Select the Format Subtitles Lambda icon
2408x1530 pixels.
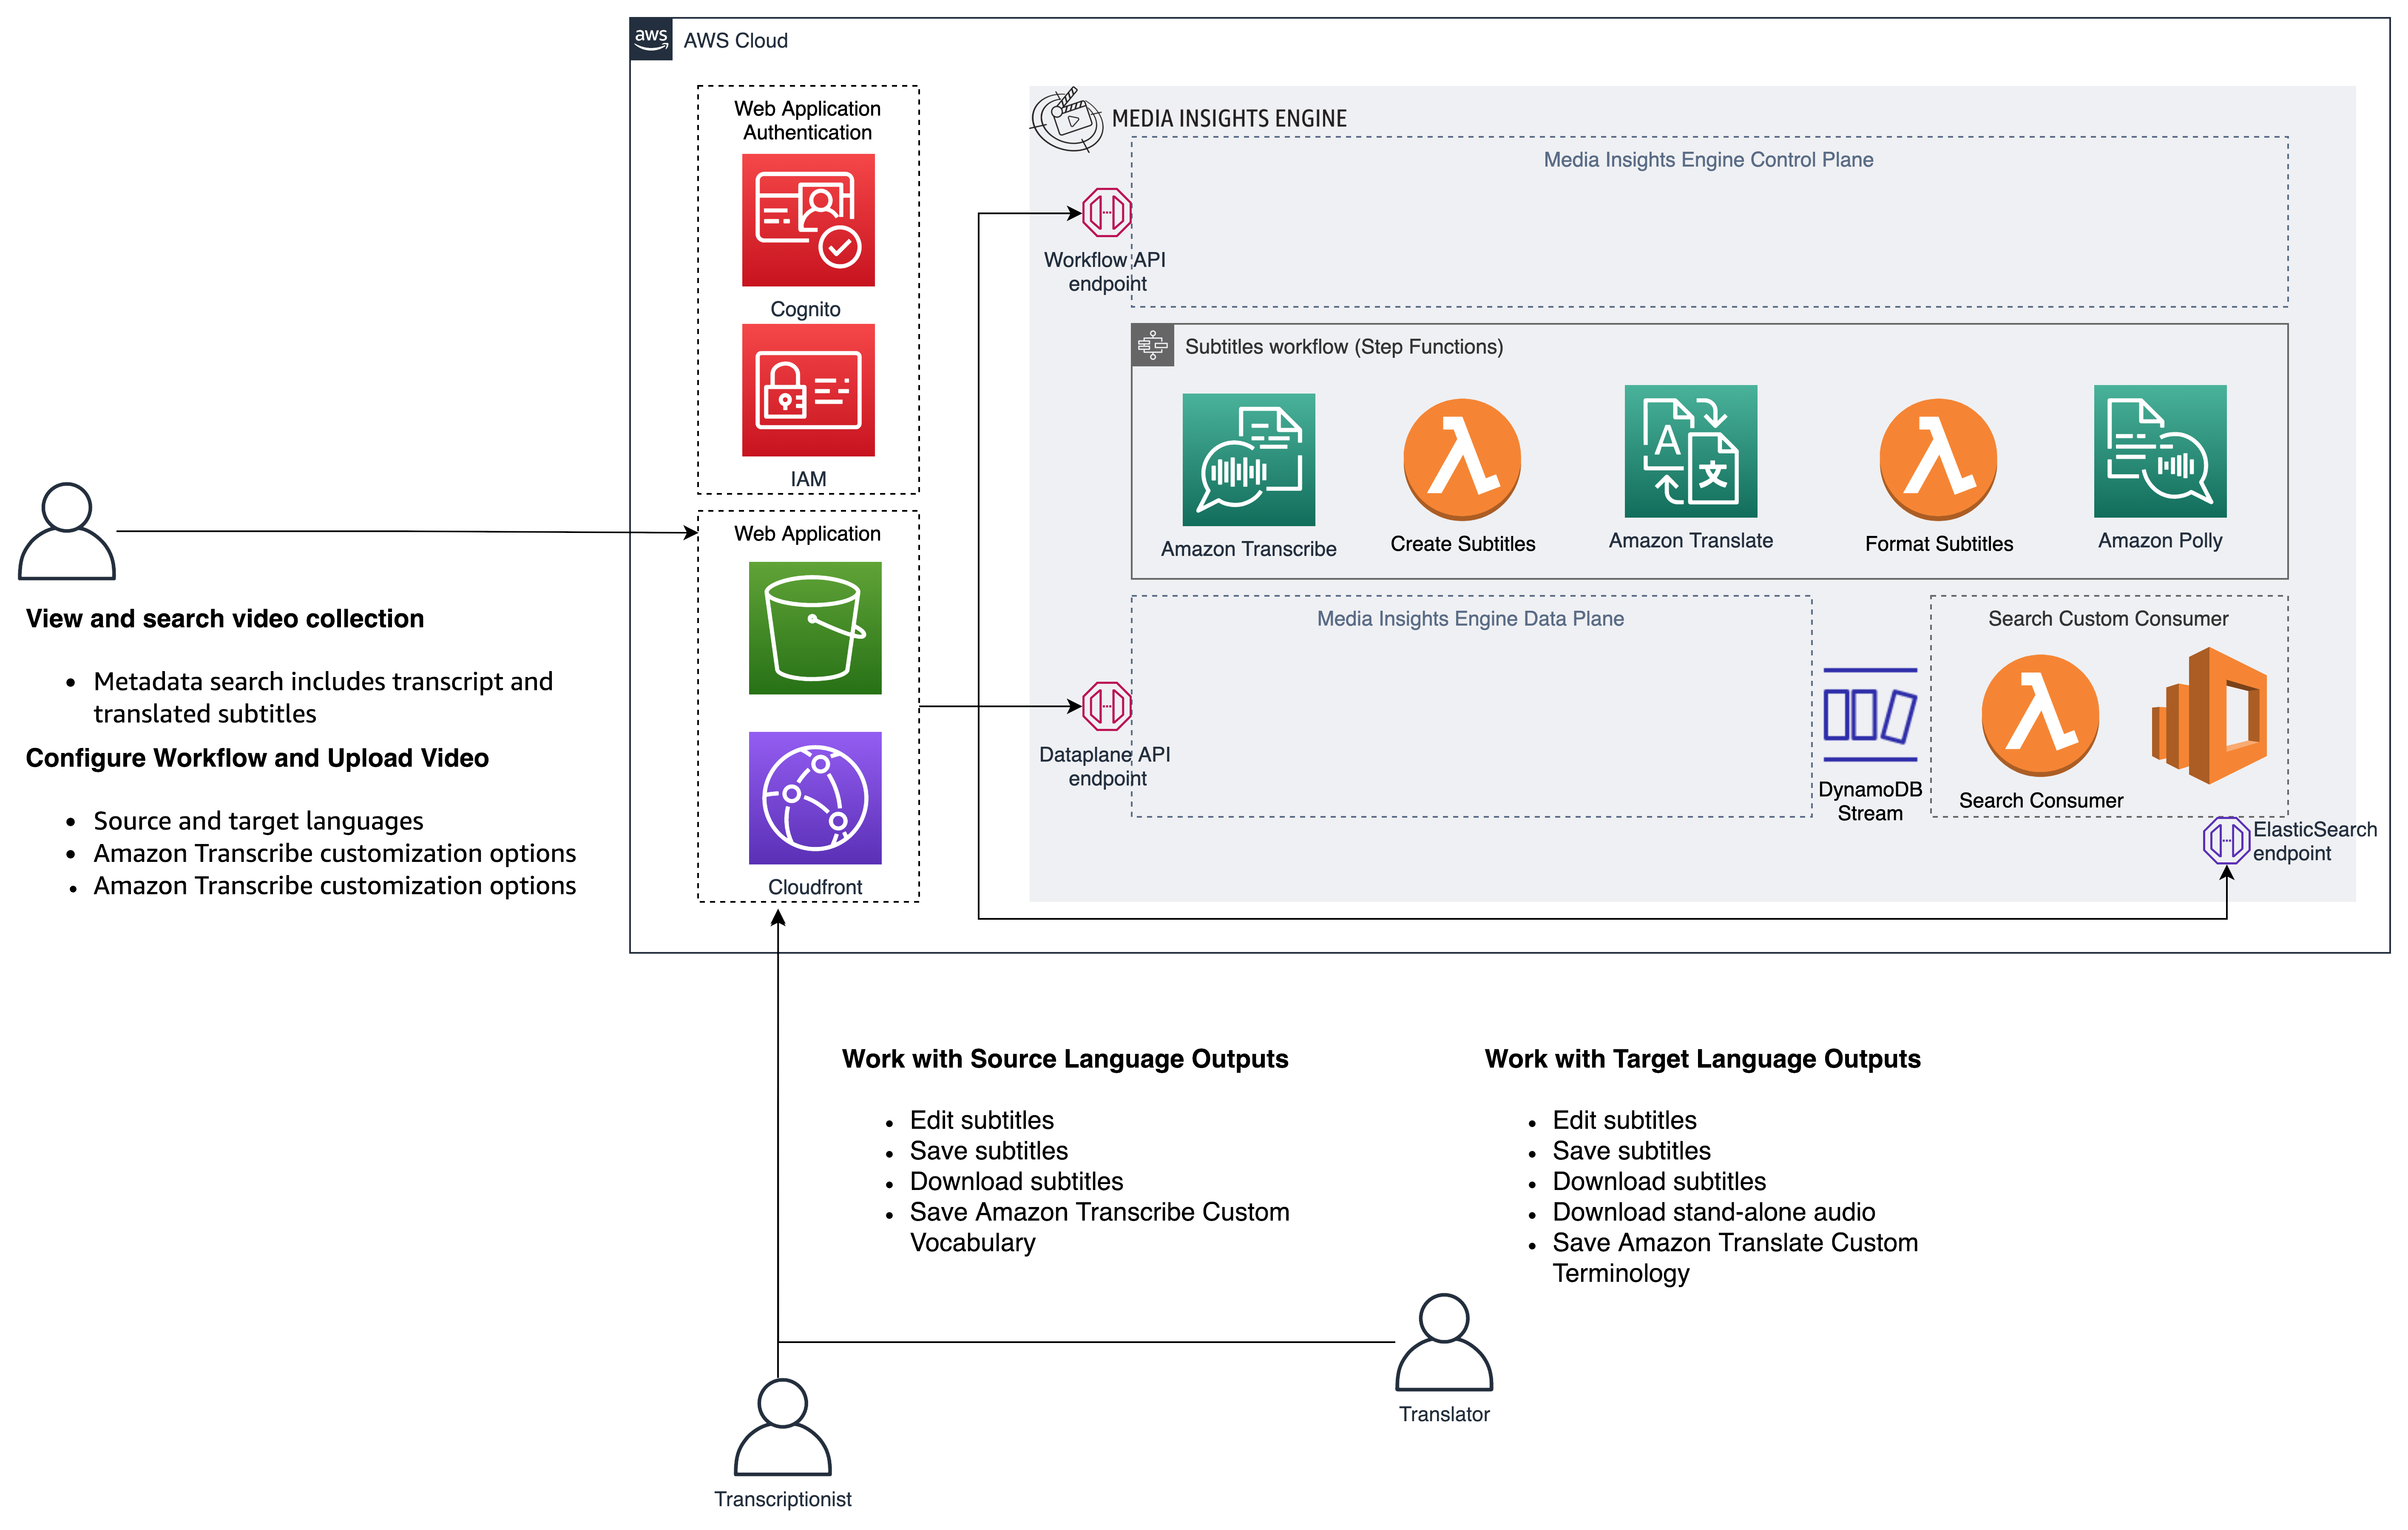(x=1938, y=460)
